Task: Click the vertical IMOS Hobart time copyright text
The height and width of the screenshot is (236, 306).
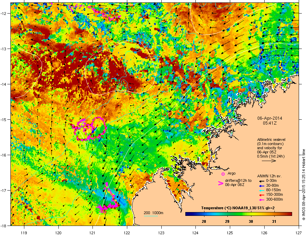Action: pyautogui.click(x=304, y=185)
